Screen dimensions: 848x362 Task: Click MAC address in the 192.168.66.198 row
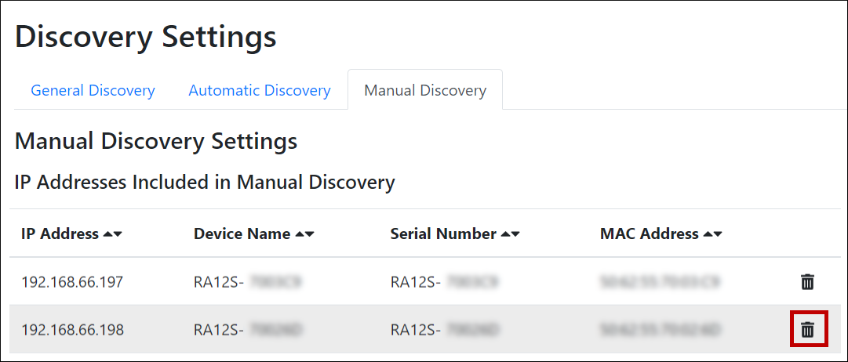coord(660,330)
